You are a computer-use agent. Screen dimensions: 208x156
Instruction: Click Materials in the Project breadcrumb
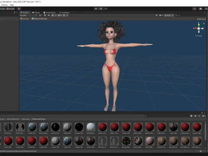coord(26,119)
